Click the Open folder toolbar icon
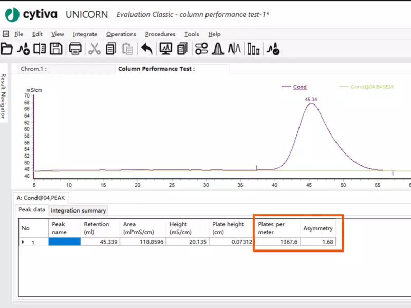 tap(7, 49)
